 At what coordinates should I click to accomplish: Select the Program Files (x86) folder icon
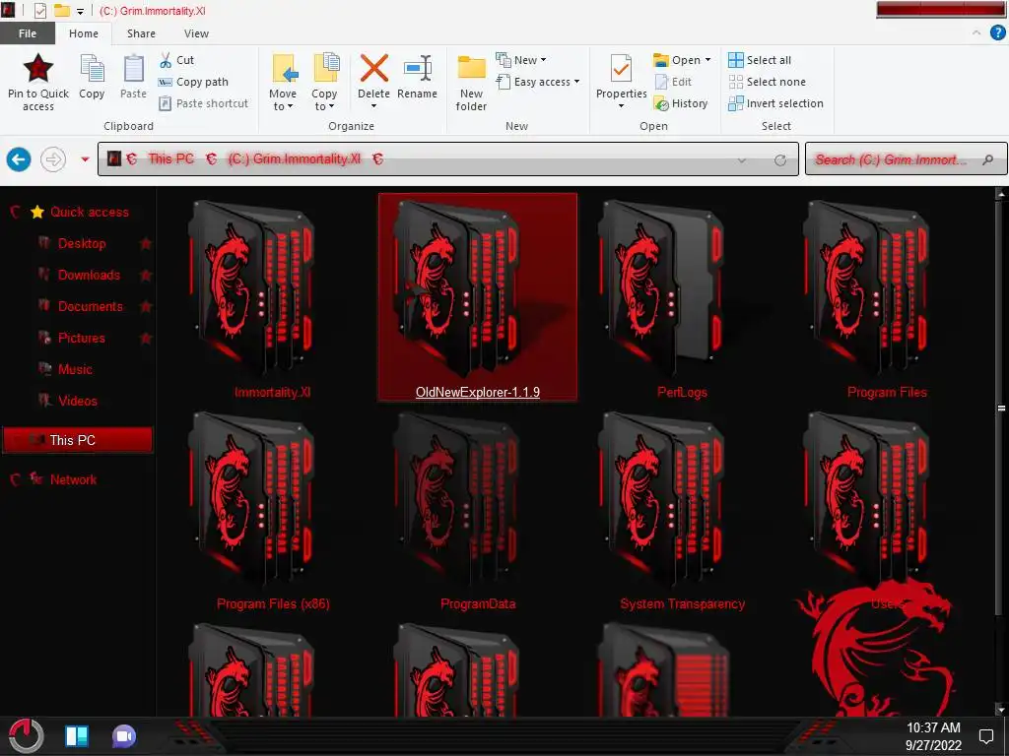click(x=251, y=499)
